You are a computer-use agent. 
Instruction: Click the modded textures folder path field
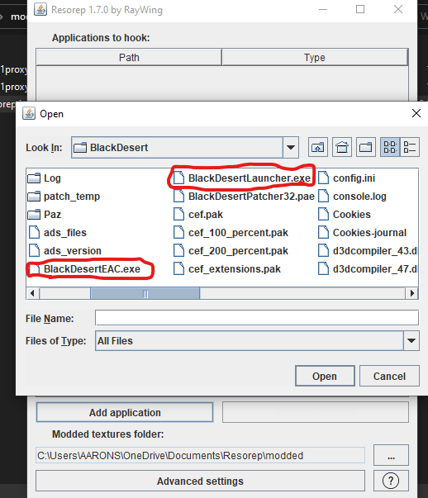(200, 455)
